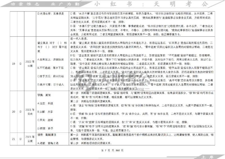The image size is (225, 159).
Task: Select option "C.开关:旋转"
Action: pos(45,120)
